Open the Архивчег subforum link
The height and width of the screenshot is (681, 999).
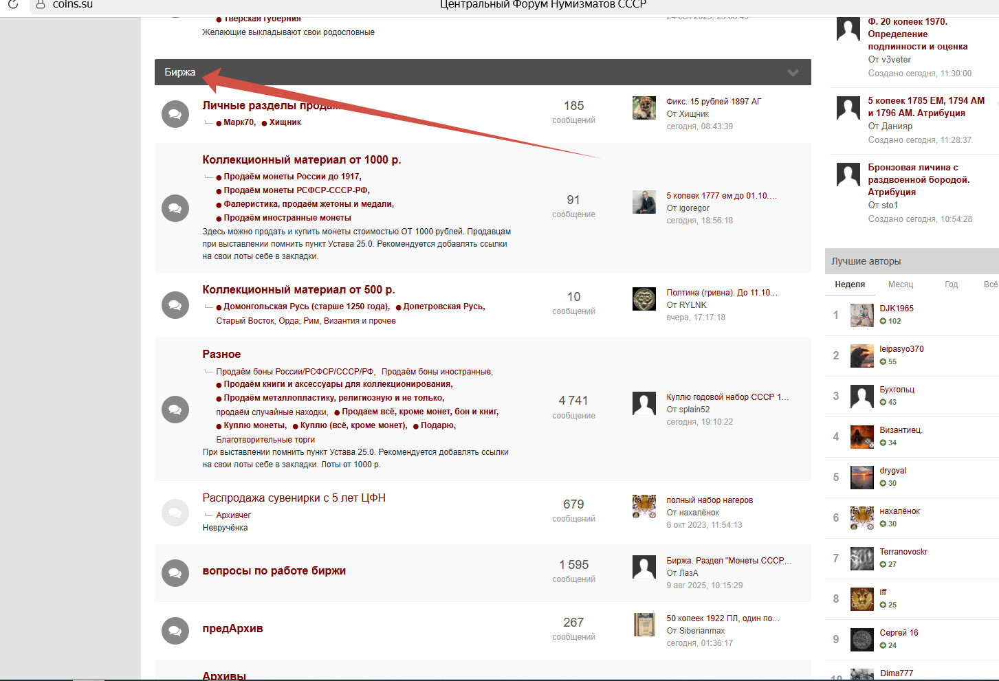(233, 515)
